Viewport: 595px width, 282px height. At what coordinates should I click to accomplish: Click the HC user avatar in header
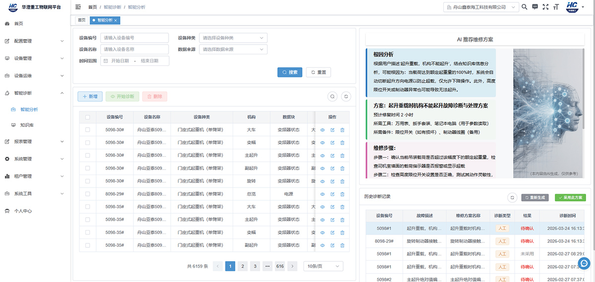tap(572, 6)
